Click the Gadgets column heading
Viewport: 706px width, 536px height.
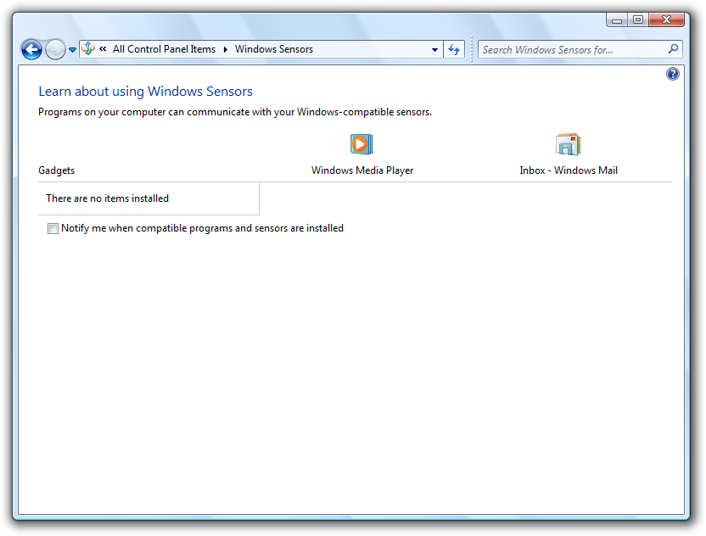[56, 170]
